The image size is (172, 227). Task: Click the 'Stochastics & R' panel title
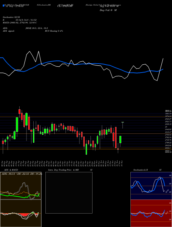pos(140,170)
